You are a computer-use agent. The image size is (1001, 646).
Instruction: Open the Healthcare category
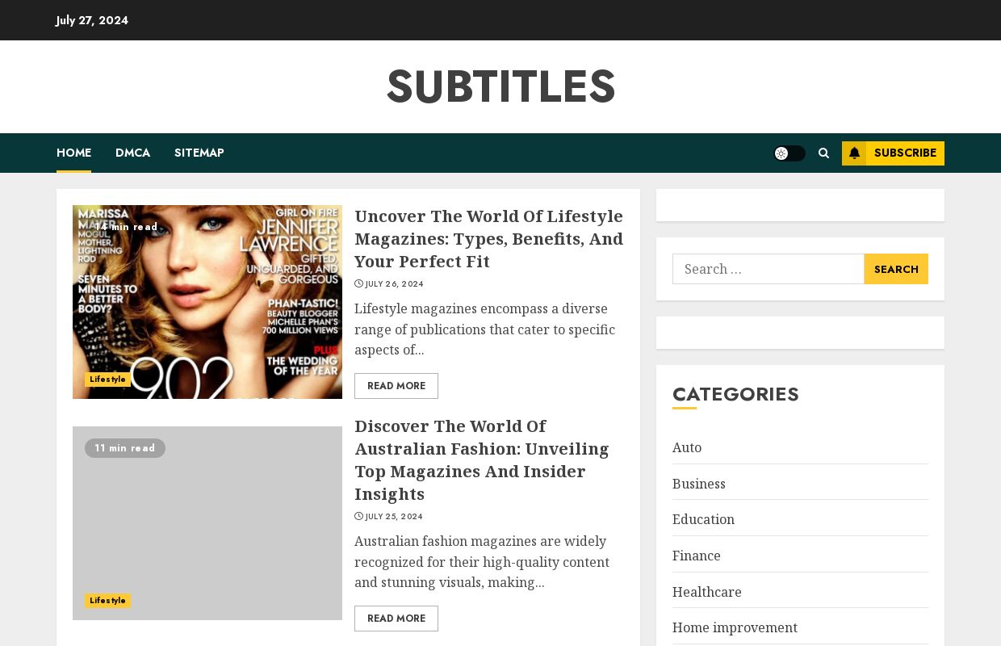coord(707,592)
